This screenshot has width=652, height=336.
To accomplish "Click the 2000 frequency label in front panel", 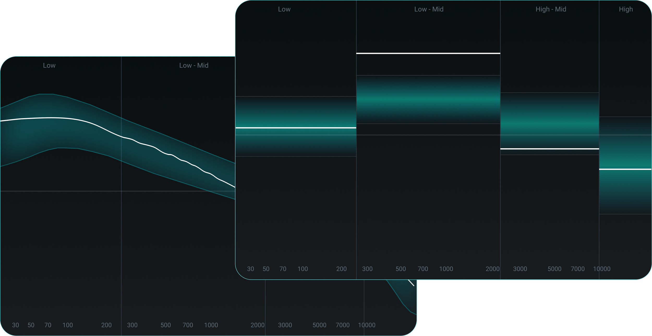I will tap(492, 269).
